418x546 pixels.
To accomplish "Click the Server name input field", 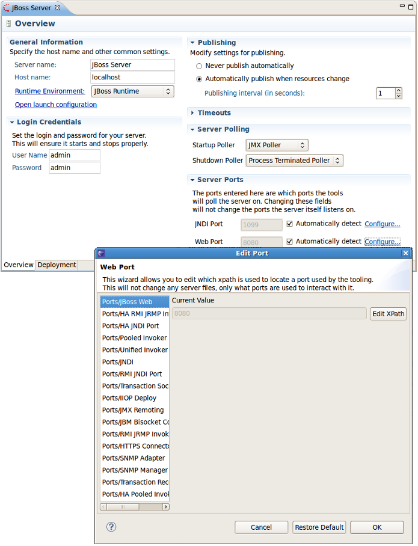I will click(x=132, y=65).
